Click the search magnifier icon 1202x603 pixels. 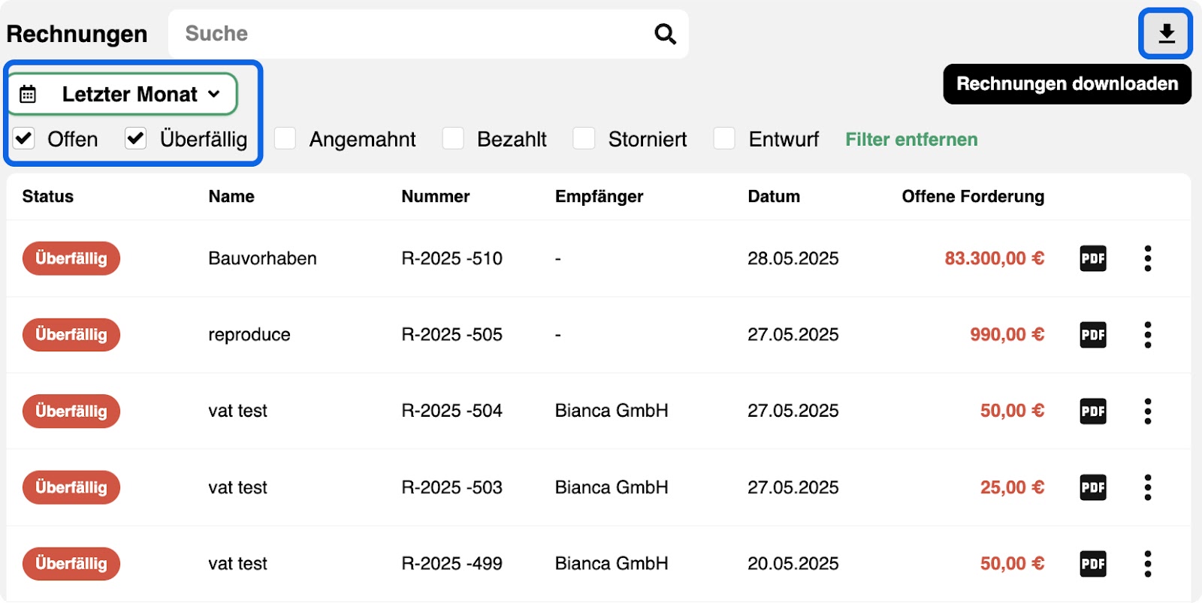(x=665, y=34)
